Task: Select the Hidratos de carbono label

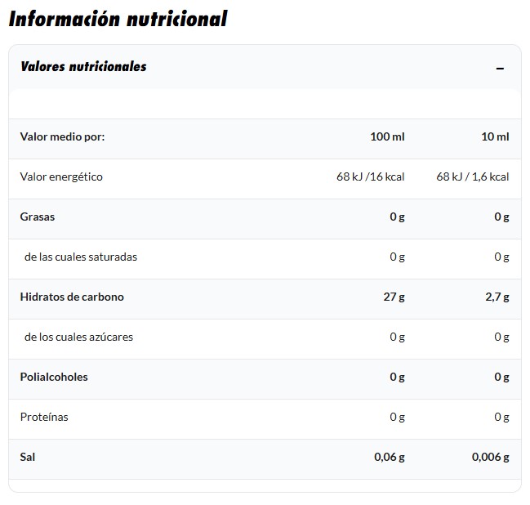Action: (72, 297)
